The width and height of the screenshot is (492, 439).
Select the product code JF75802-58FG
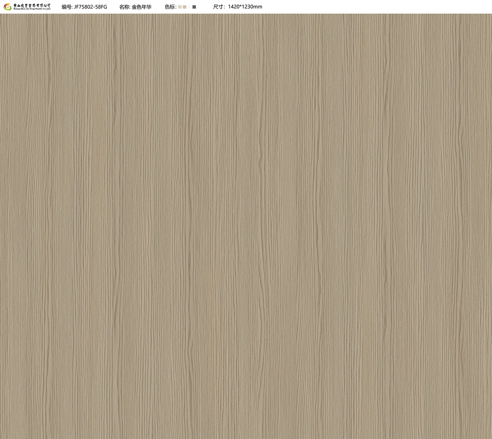click(x=90, y=7)
